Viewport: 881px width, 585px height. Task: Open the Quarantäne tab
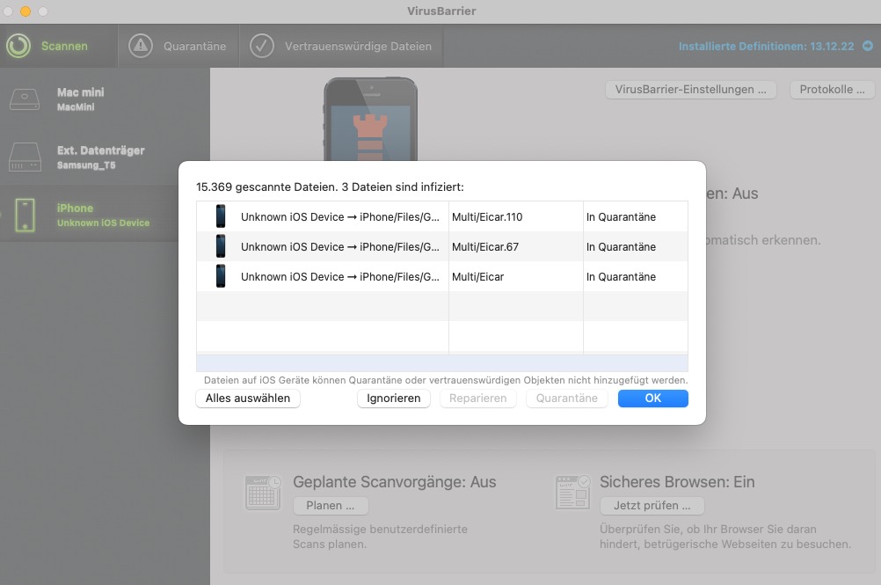[x=178, y=46]
